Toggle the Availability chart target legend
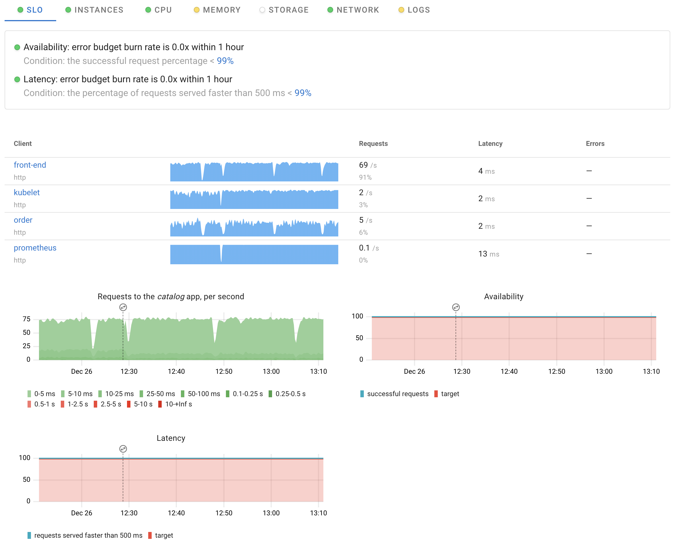This screenshot has width=676, height=544. (447, 394)
